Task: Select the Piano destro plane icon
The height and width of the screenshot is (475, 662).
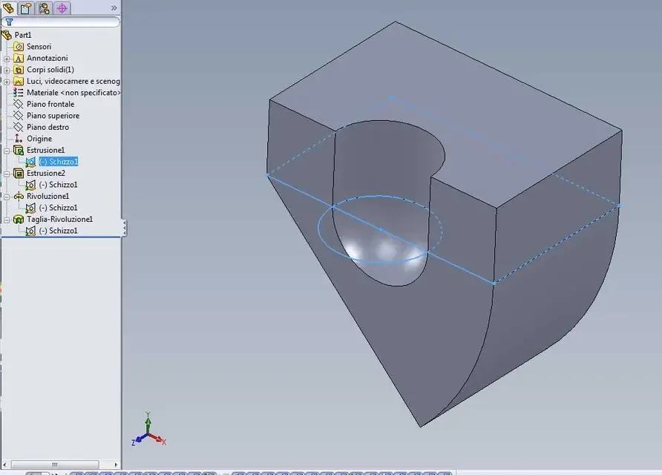Action: click(x=18, y=127)
